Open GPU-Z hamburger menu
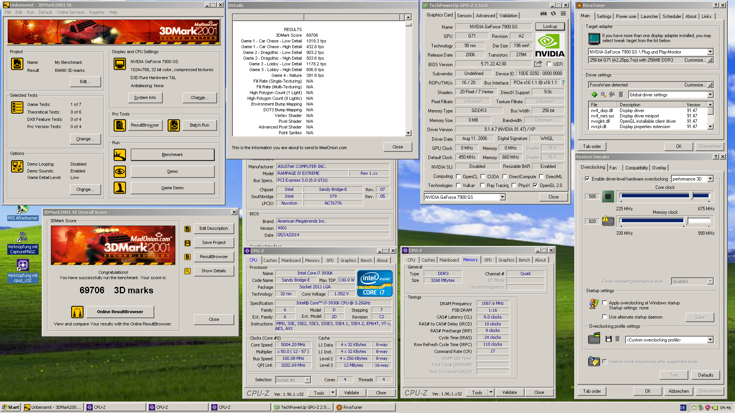 point(563,13)
